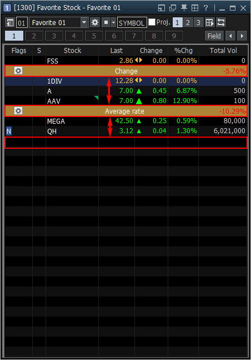Toggle the side panel icon at toolbar left

pyautogui.click(x=10, y=22)
